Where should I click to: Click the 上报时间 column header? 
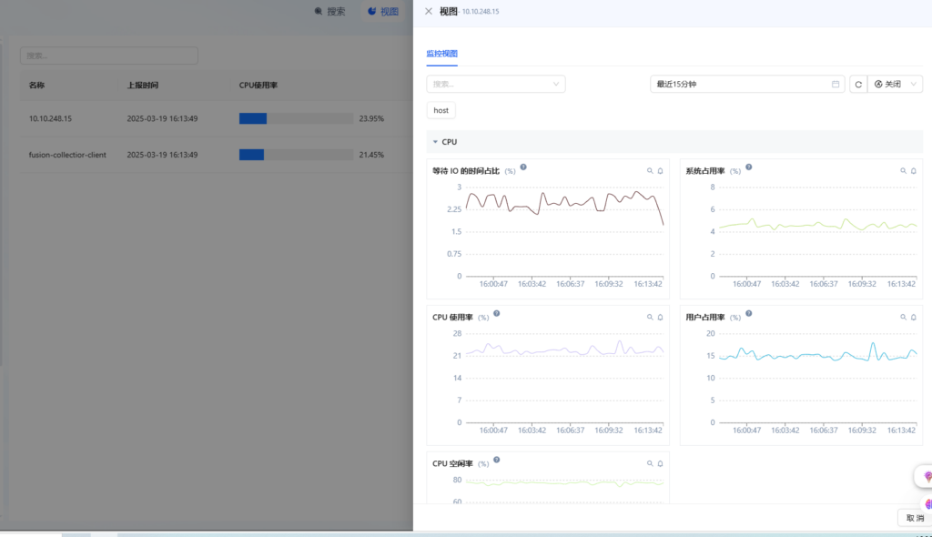(143, 85)
